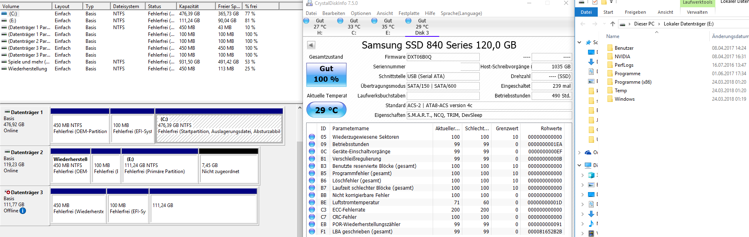
Task: Expand the breadcrumb chevron after Dieser PC
Action: (x=659, y=24)
